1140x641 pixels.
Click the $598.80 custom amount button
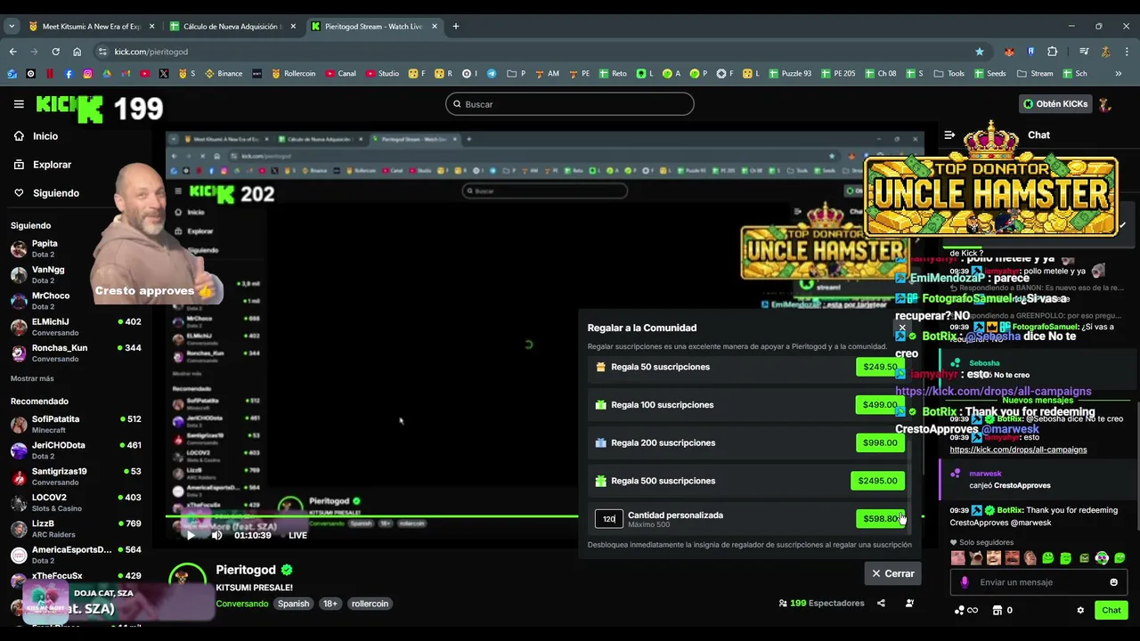(880, 518)
